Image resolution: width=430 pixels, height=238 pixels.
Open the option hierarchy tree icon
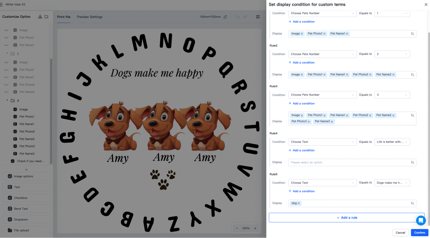[40, 17]
